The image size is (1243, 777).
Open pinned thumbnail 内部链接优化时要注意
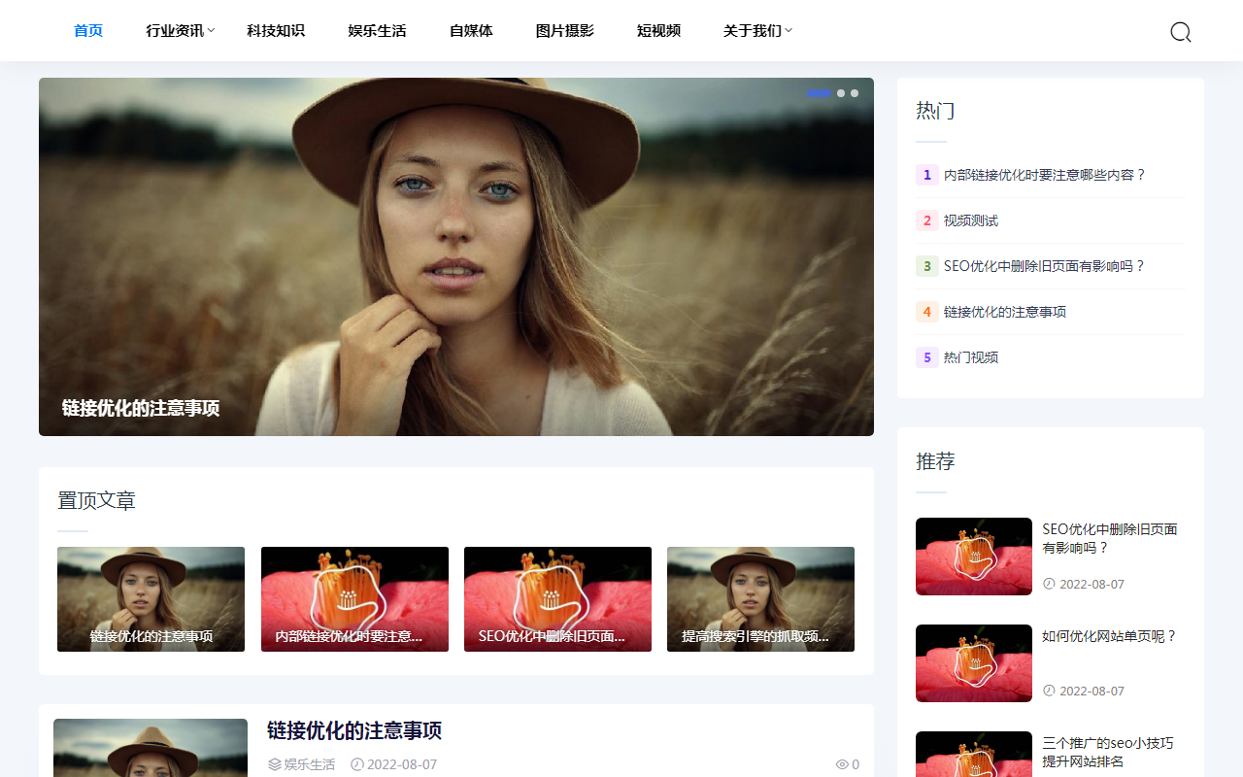(354, 599)
